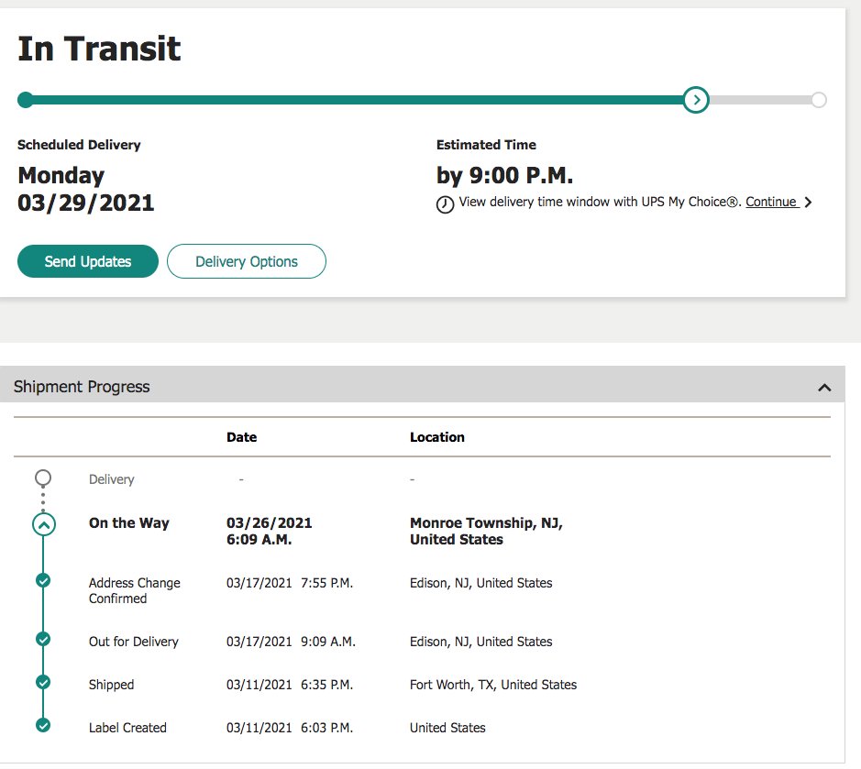Collapse the Shipment Progress section
861x769 pixels.
click(824, 388)
